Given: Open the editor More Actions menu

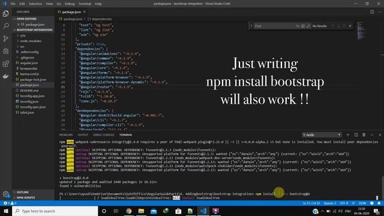Looking at the screenshot, I should [380, 12].
